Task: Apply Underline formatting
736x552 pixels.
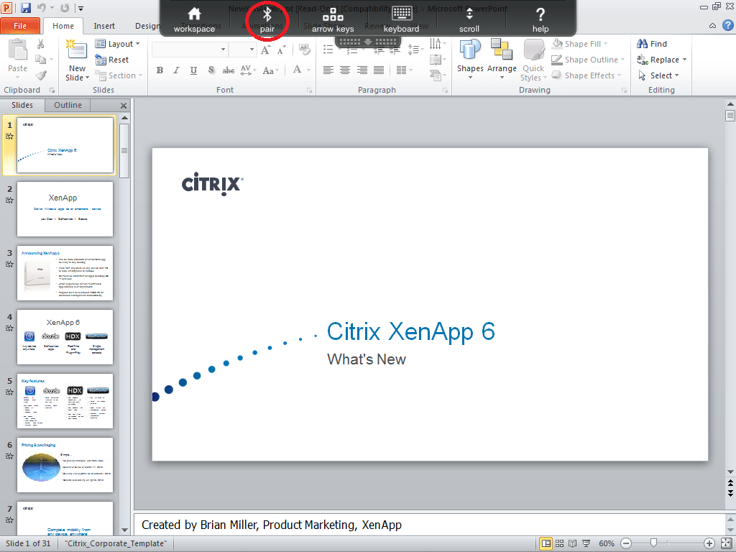Action: 193,70
